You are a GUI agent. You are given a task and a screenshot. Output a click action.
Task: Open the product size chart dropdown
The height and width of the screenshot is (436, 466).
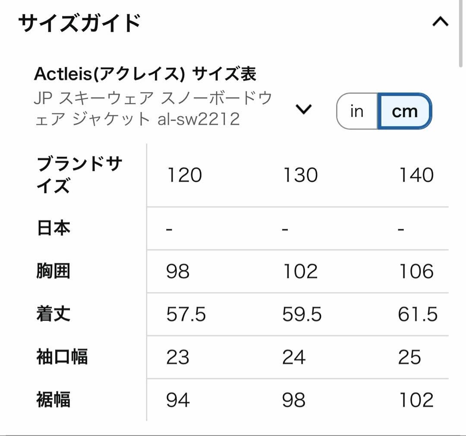(303, 109)
